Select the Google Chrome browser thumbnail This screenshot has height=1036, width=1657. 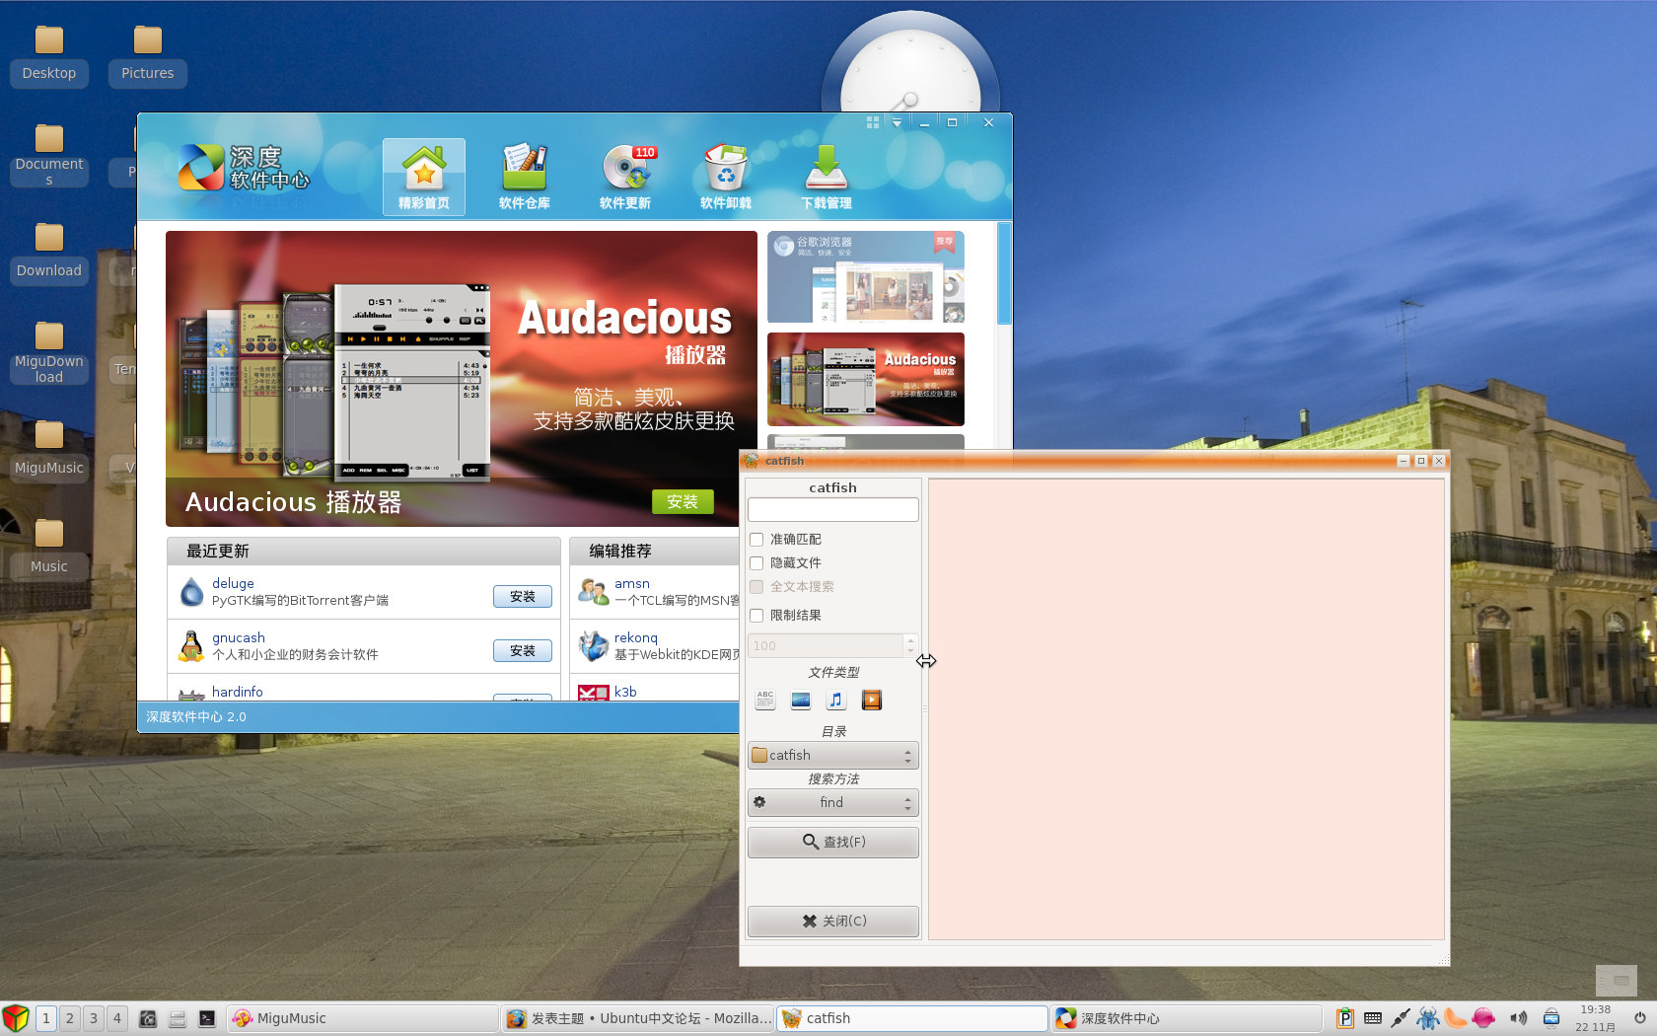pyautogui.click(x=866, y=277)
